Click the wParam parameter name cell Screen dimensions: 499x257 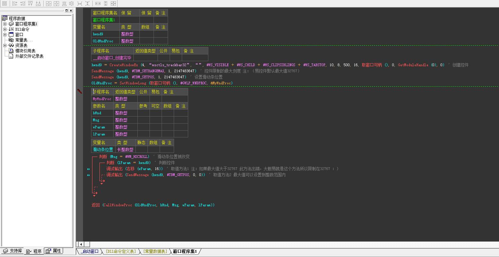point(102,127)
